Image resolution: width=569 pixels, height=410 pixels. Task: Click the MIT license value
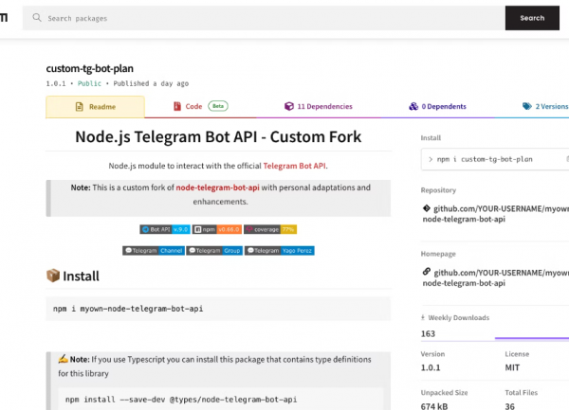(512, 367)
